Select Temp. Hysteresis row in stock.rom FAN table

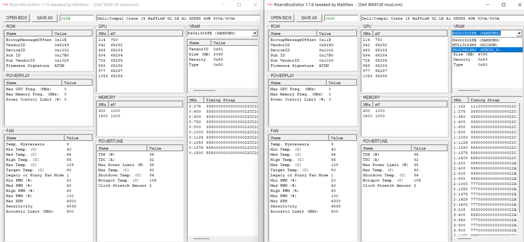[x=48, y=144]
